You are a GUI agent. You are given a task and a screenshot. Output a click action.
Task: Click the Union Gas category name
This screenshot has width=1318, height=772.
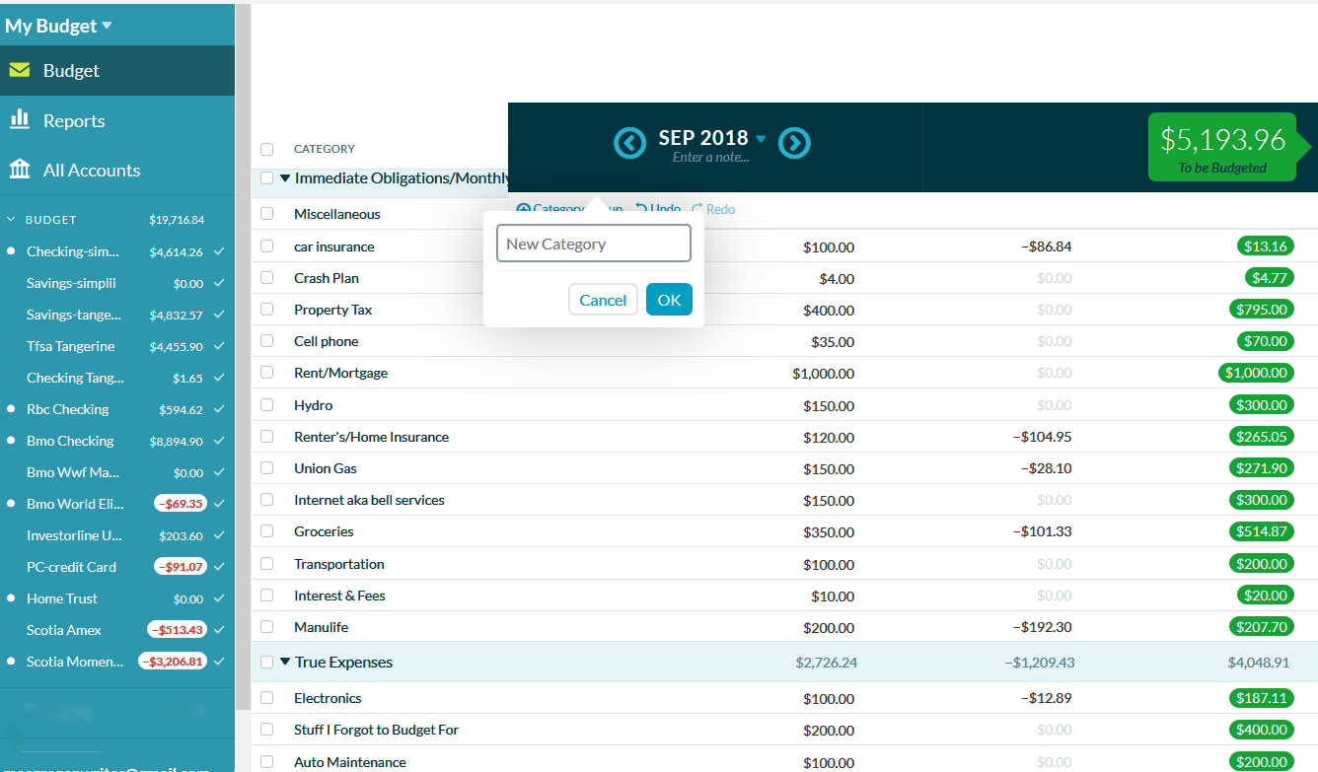point(326,468)
